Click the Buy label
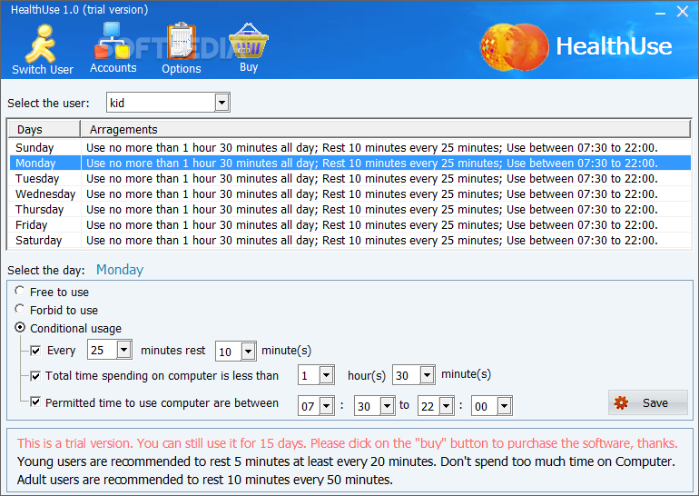The width and height of the screenshot is (699, 496). pyautogui.click(x=249, y=67)
